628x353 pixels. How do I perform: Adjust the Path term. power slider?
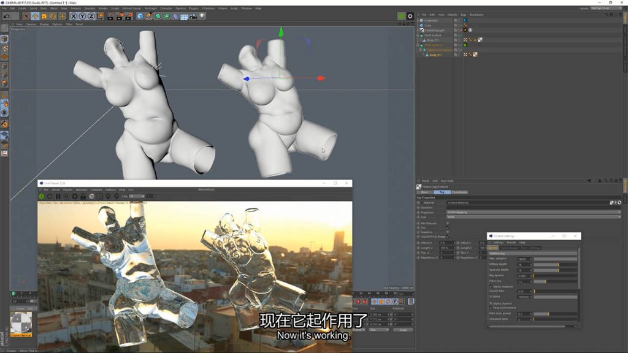pyautogui.click(x=555, y=314)
